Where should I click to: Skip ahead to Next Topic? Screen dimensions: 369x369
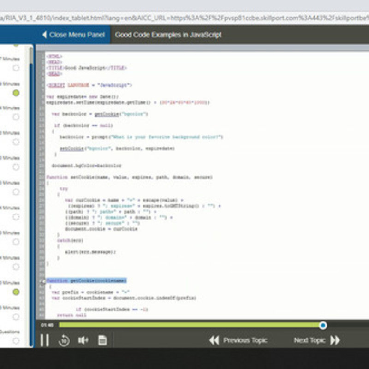point(317,340)
